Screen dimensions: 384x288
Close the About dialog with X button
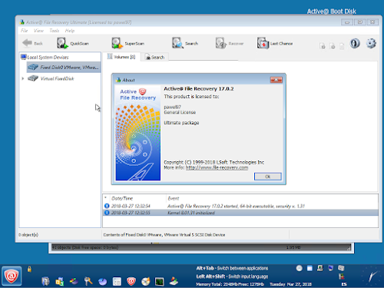[276, 80]
